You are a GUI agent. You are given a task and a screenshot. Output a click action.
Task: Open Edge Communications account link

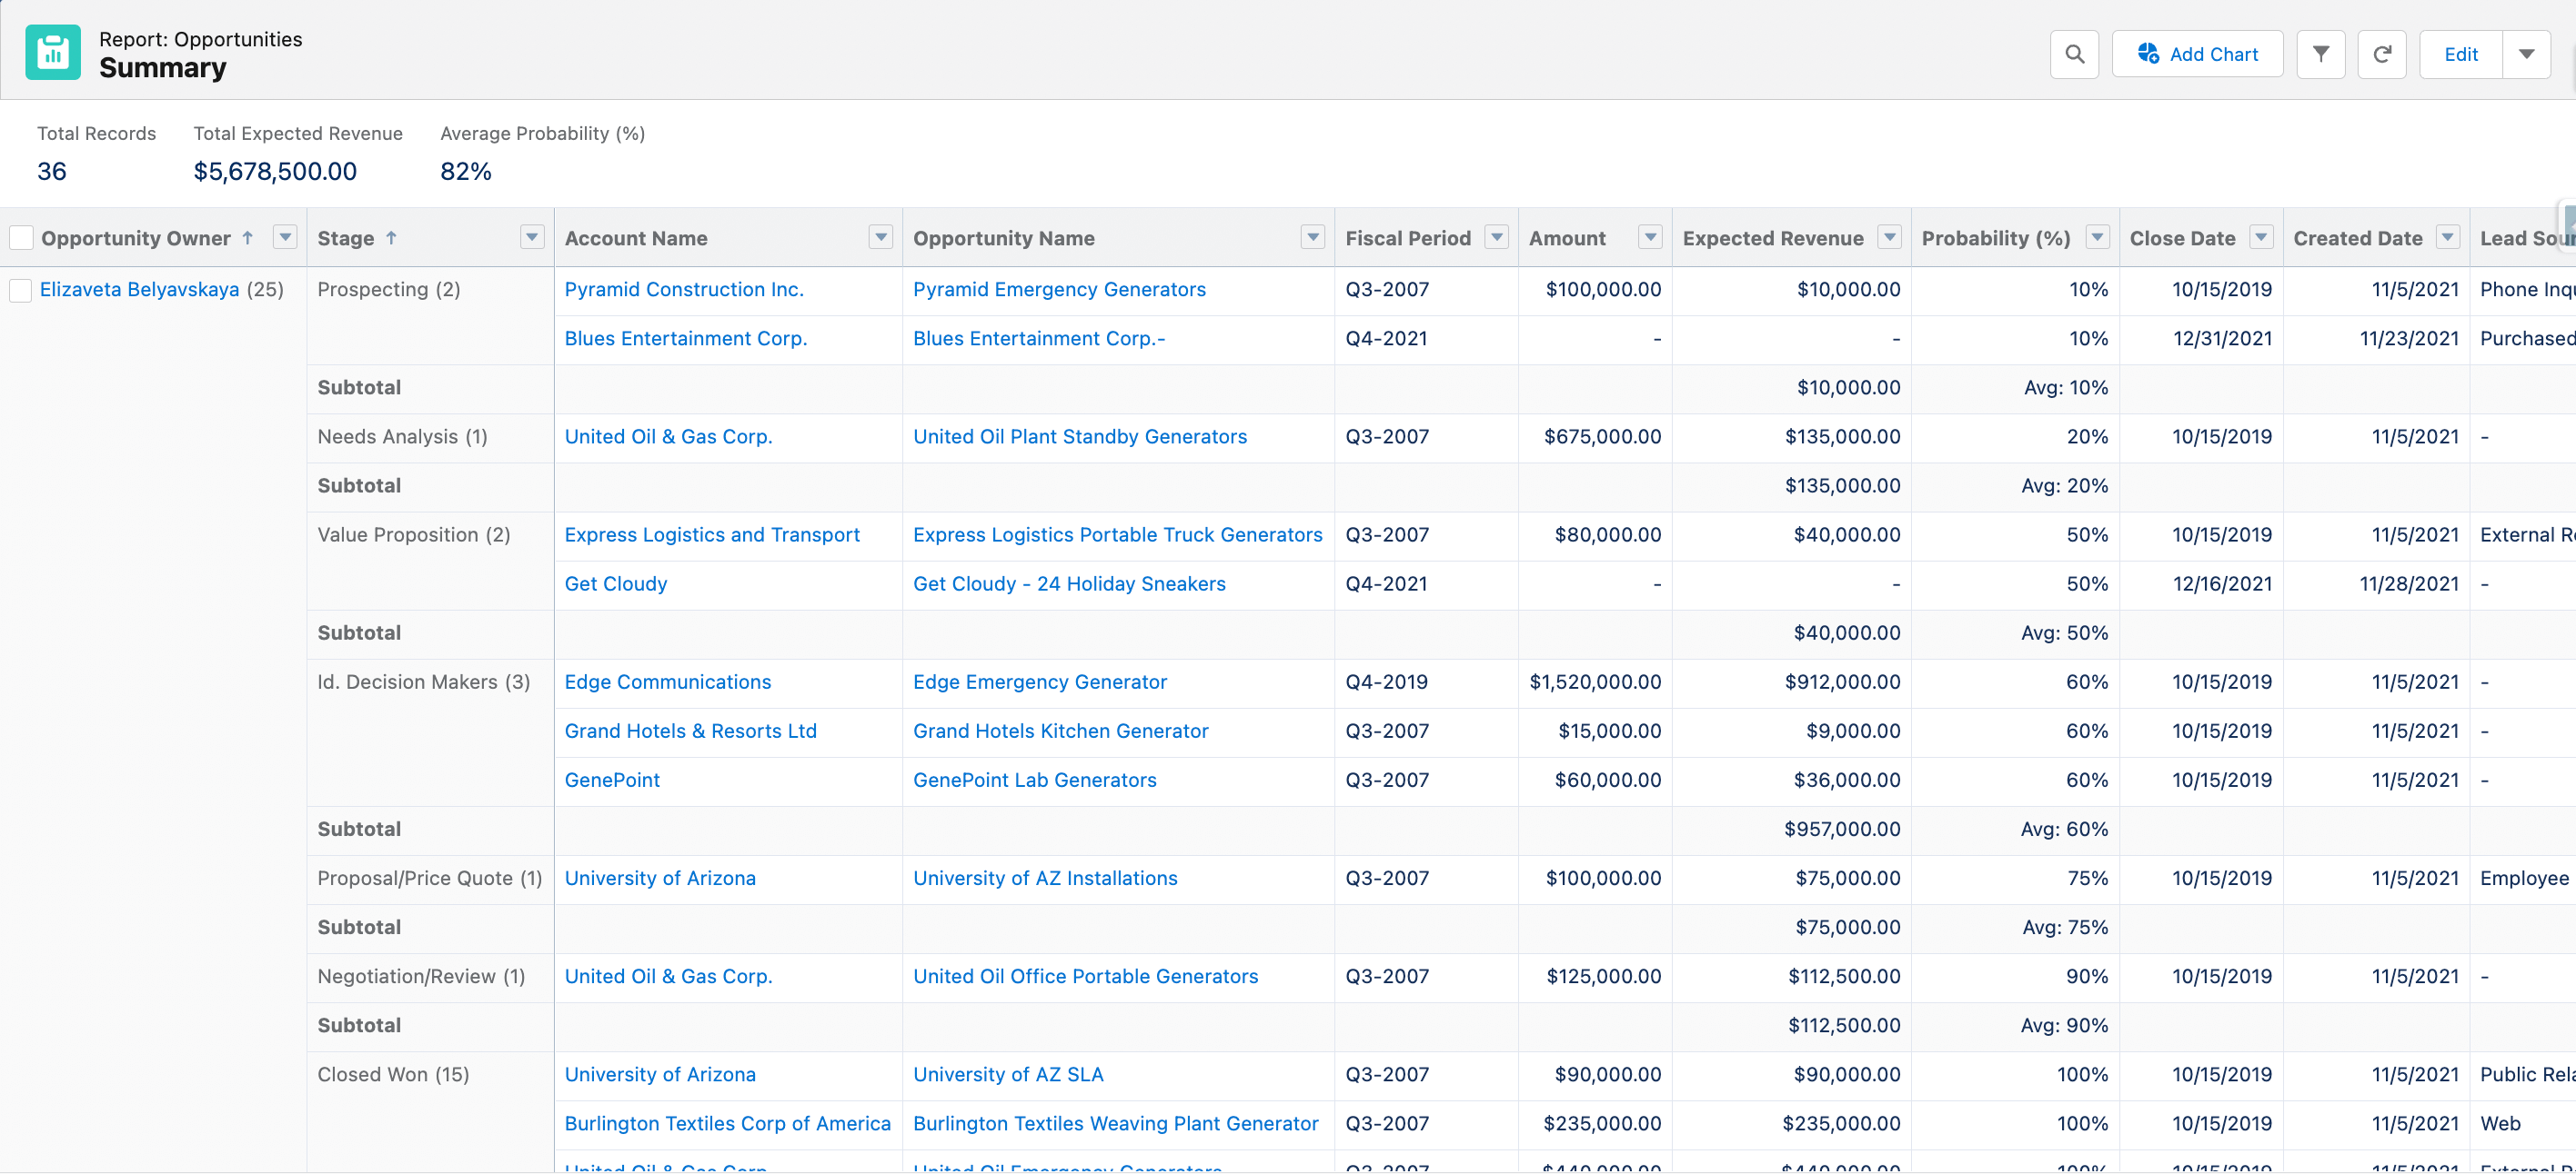[x=668, y=682]
